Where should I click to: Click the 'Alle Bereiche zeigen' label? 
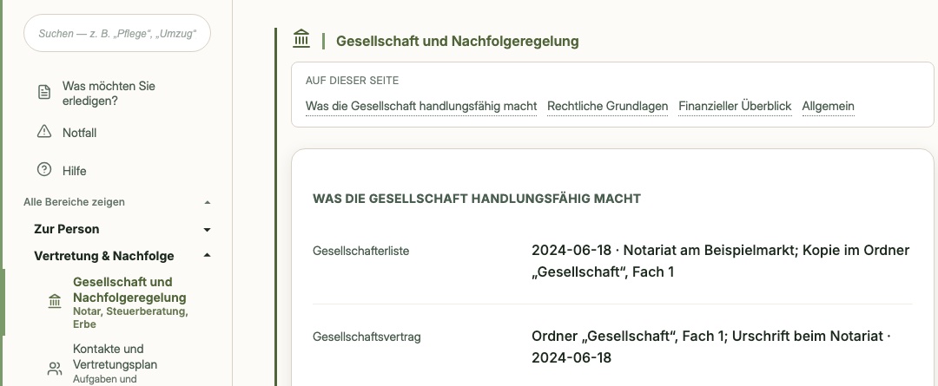[x=74, y=202]
